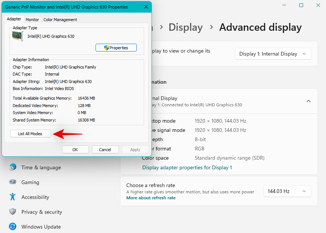Open Display adapter properties for Display 1
Viewport: 326px width, 233px height.
(187, 167)
